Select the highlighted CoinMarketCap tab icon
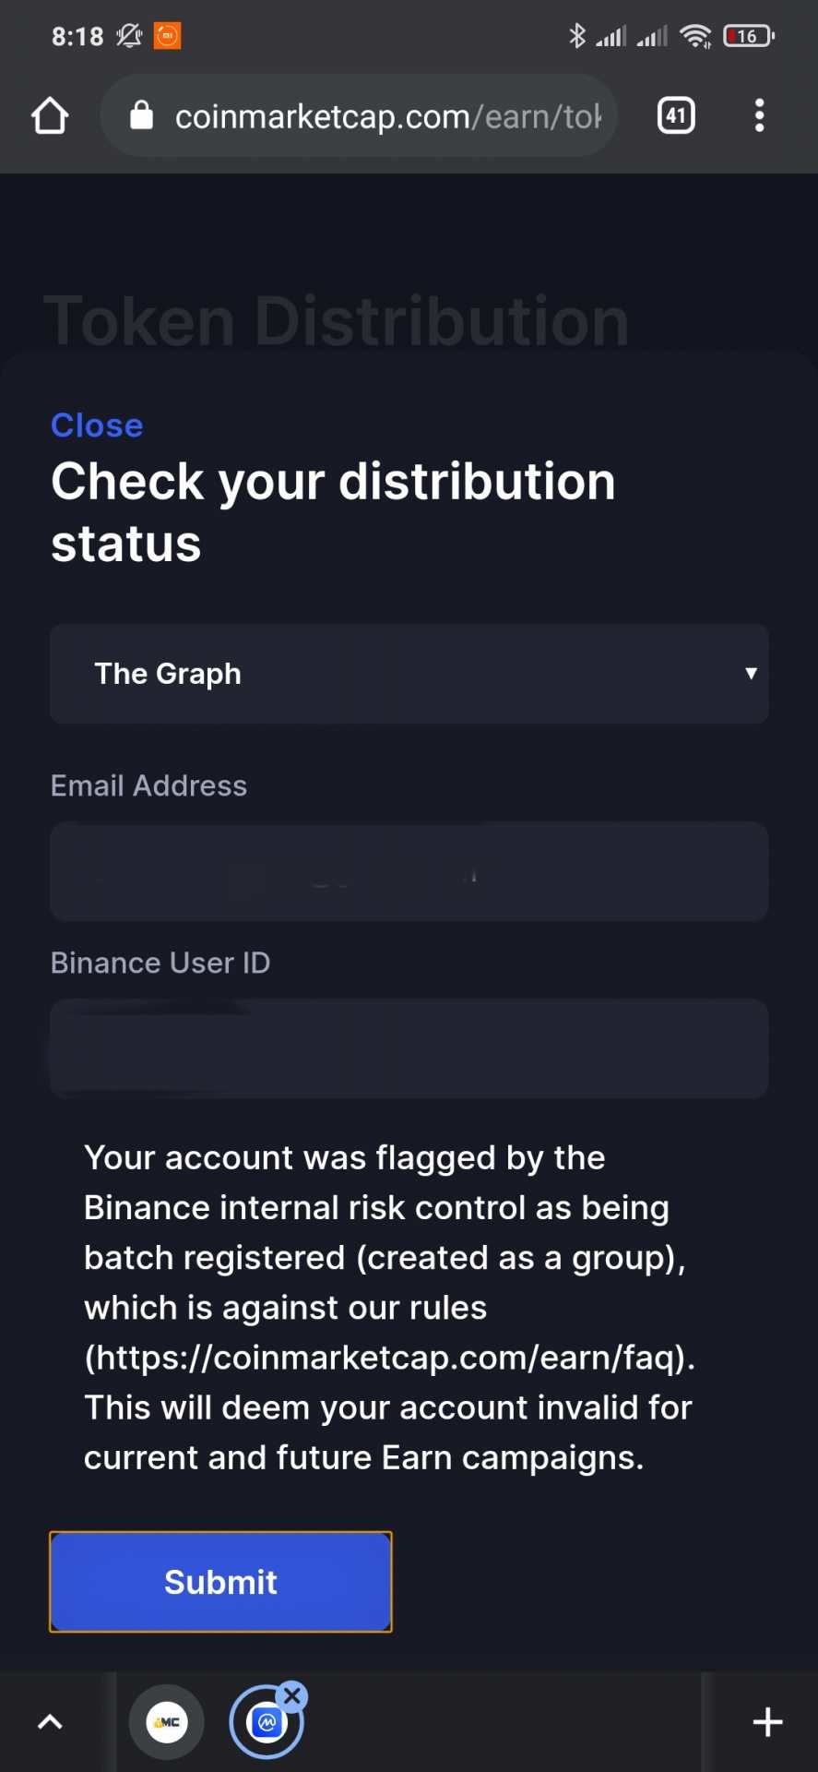This screenshot has width=818, height=1772. coord(266,1723)
